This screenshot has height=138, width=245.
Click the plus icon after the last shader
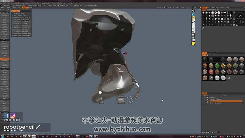click(x=229, y=78)
